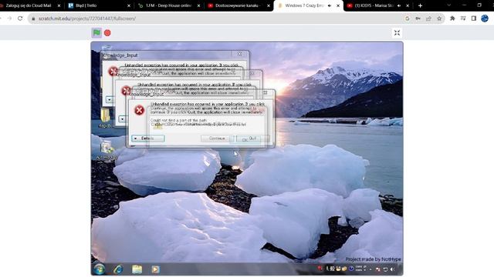Open the media control playlist icon

click(x=463, y=18)
